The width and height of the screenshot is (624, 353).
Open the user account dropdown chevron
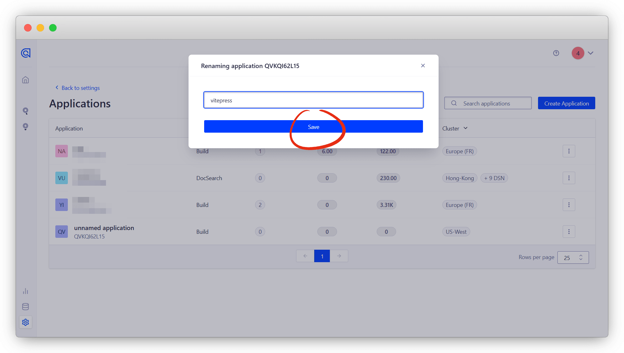pyautogui.click(x=590, y=53)
